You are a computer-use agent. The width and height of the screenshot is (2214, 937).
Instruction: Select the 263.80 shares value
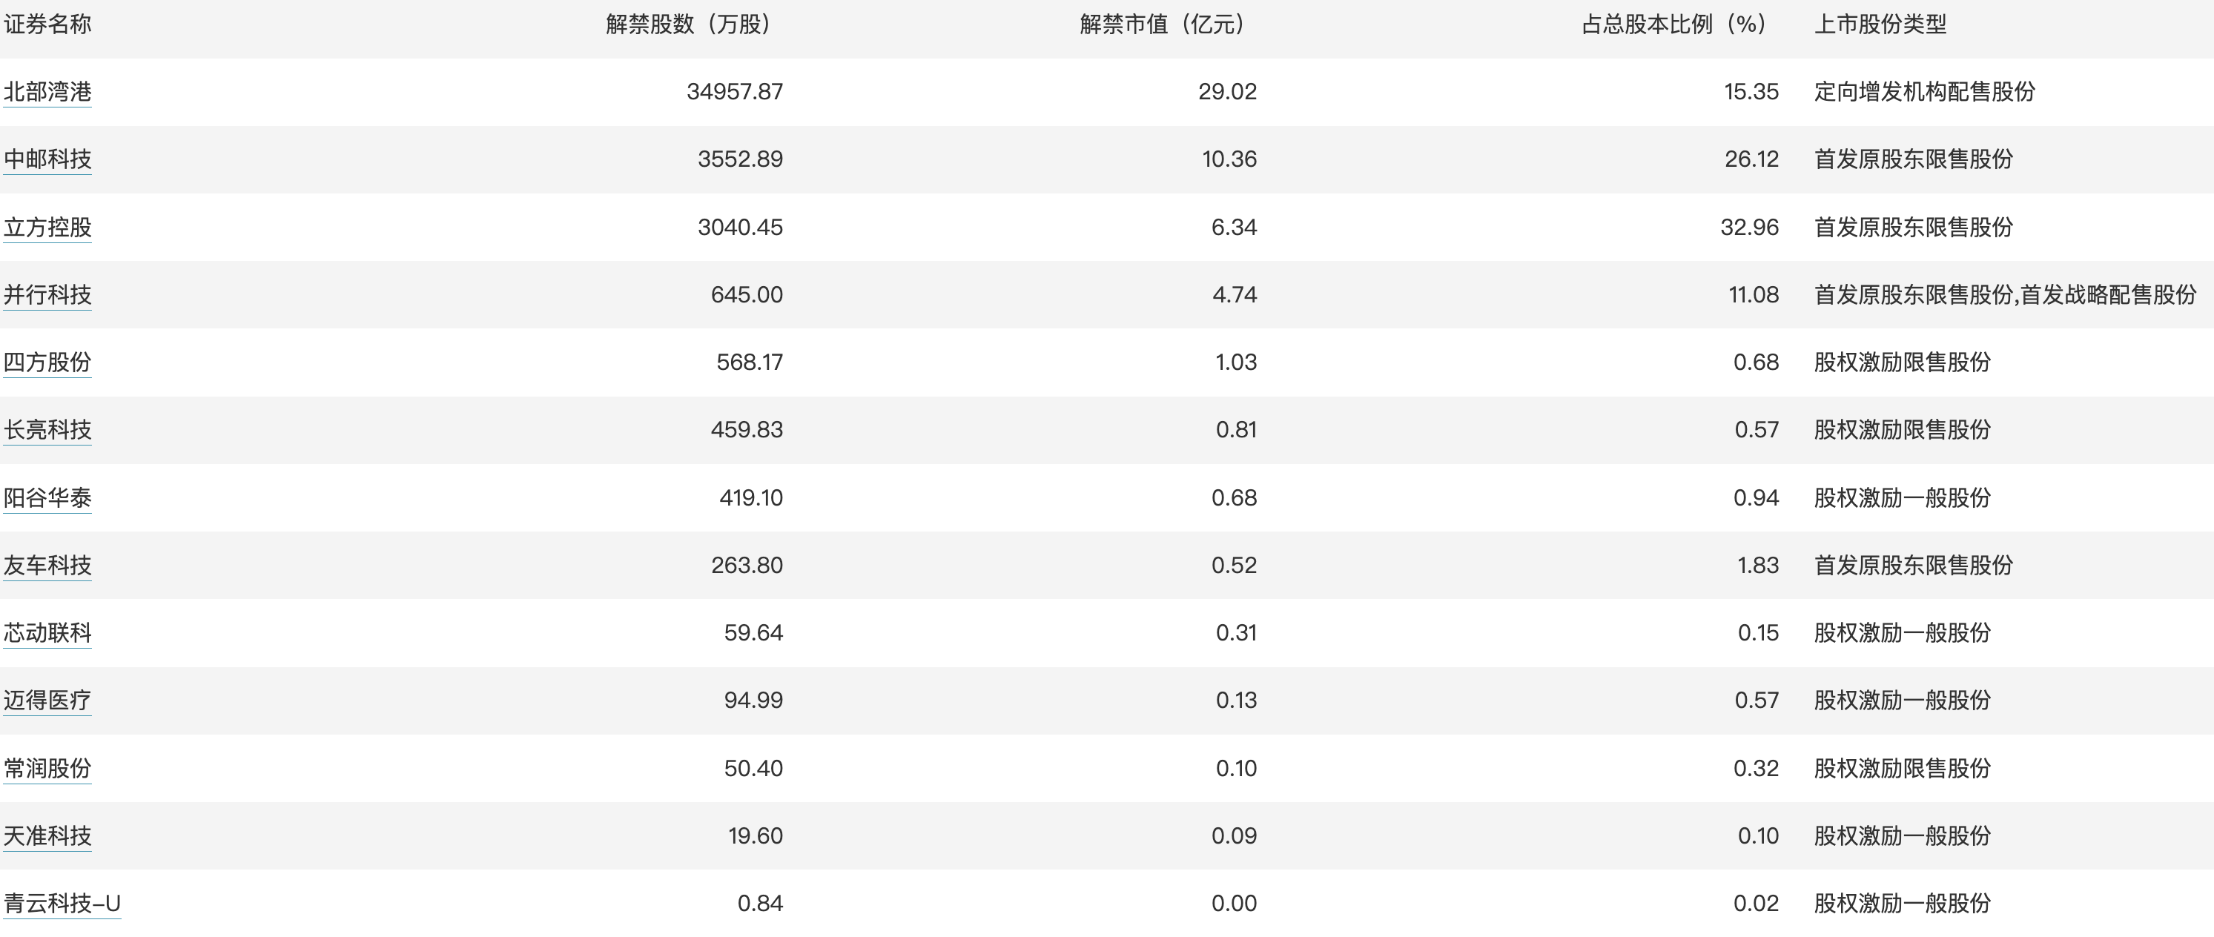click(747, 565)
